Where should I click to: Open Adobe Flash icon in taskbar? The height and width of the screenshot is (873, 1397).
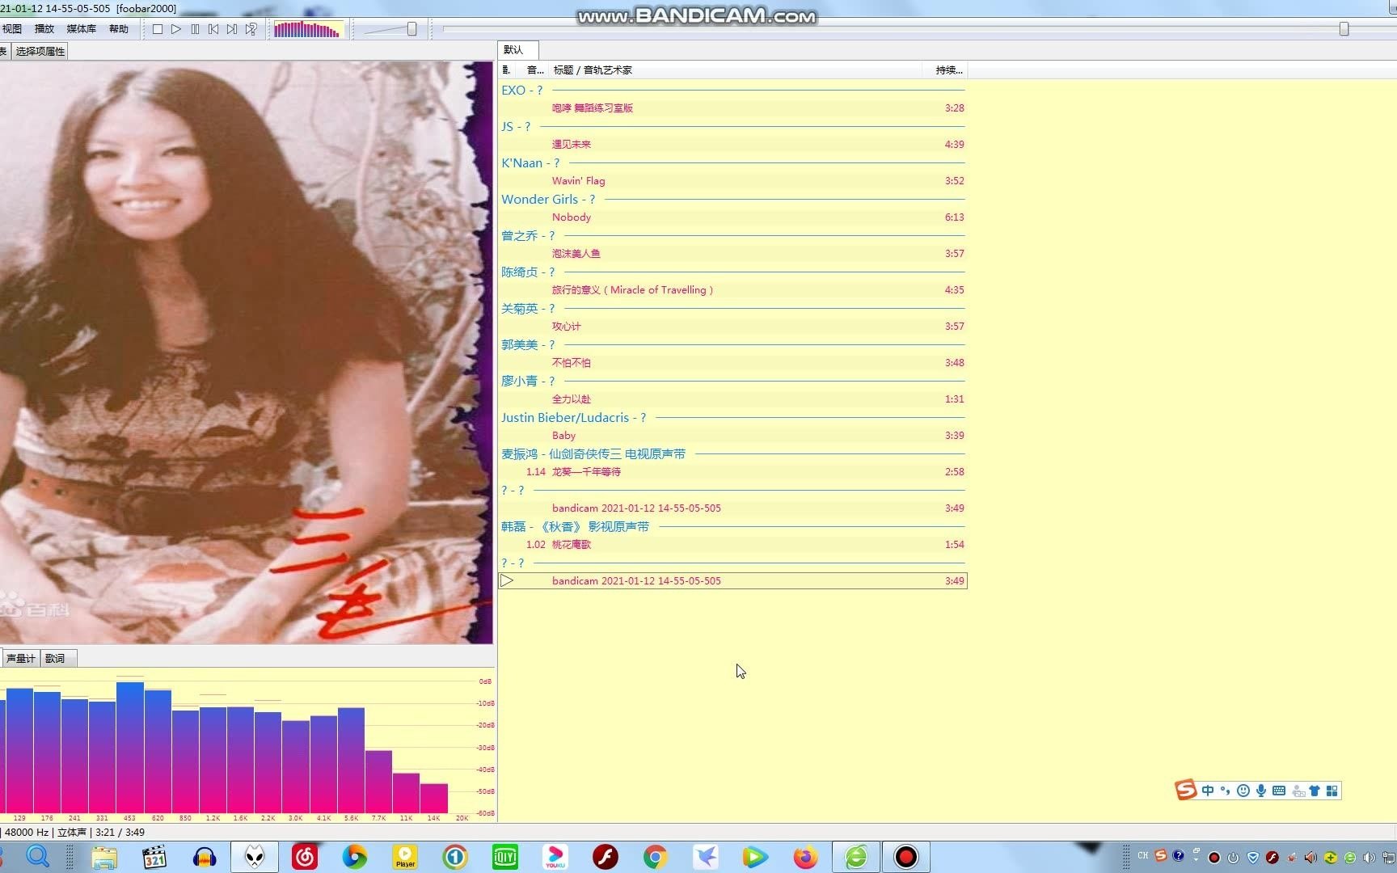point(606,857)
